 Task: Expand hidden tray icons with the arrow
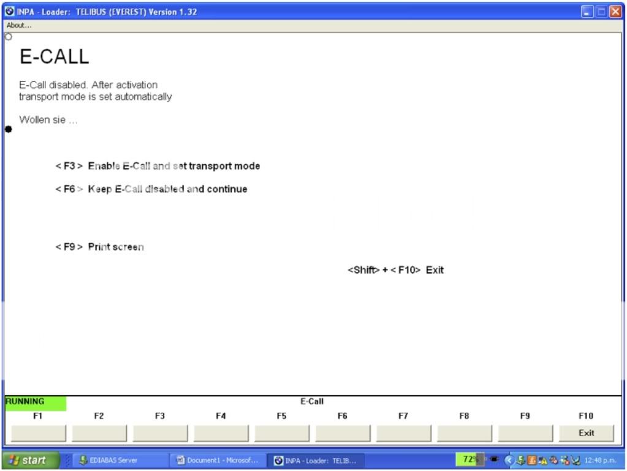[x=508, y=461]
